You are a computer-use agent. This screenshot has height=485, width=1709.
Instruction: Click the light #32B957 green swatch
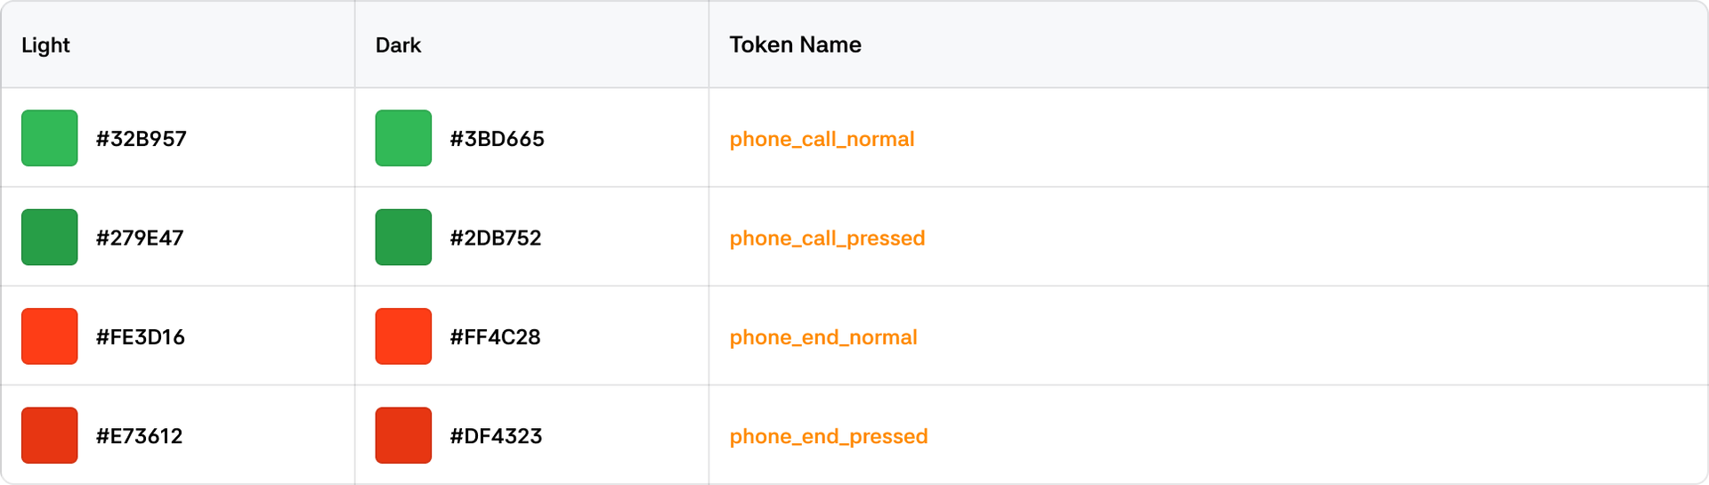pos(50,138)
